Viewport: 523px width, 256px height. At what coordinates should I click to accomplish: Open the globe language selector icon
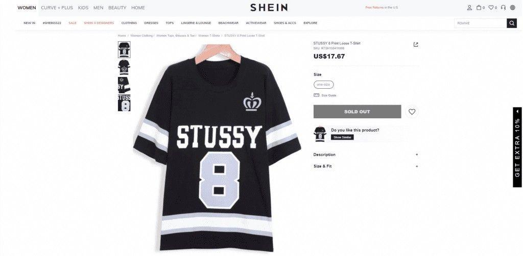point(512,8)
